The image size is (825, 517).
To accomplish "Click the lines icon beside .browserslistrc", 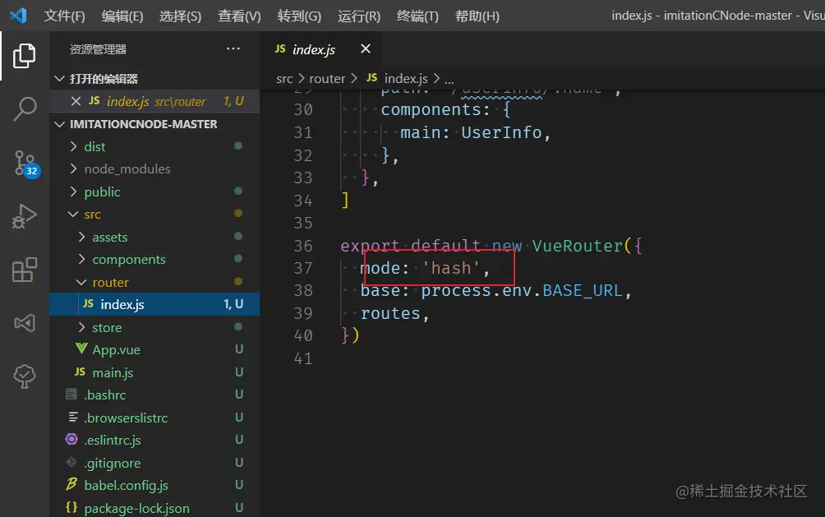I will coord(73,417).
